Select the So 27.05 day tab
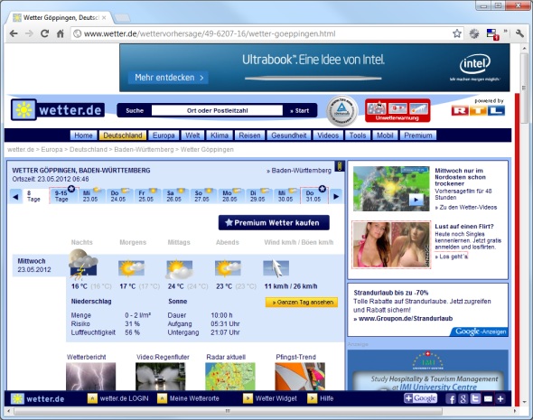This screenshot has width=533, height=420. tap(203, 196)
